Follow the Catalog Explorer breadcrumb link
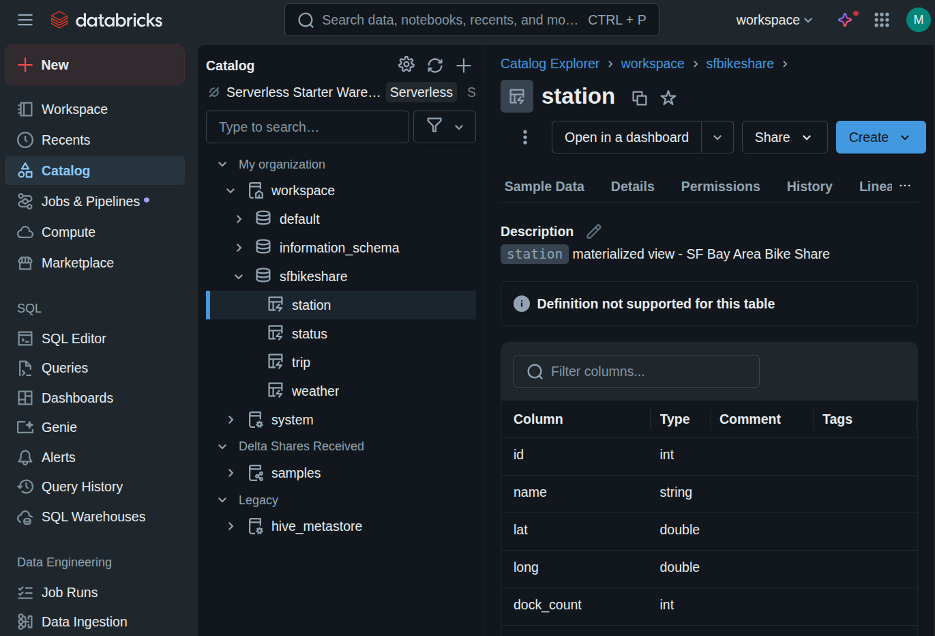Screen dimensions: 935x636 click(x=550, y=63)
